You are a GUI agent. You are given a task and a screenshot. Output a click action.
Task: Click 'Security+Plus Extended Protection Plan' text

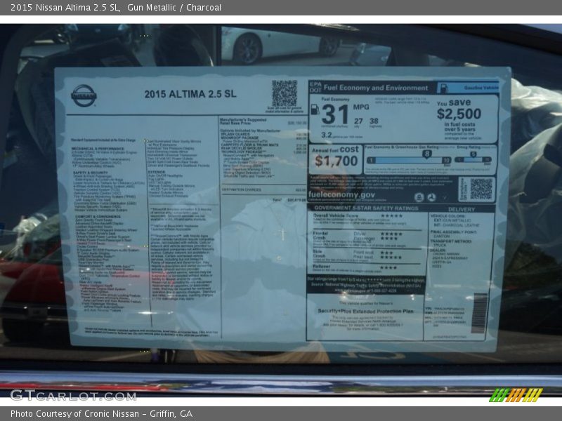pyautogui.click(x=365, y=311)
